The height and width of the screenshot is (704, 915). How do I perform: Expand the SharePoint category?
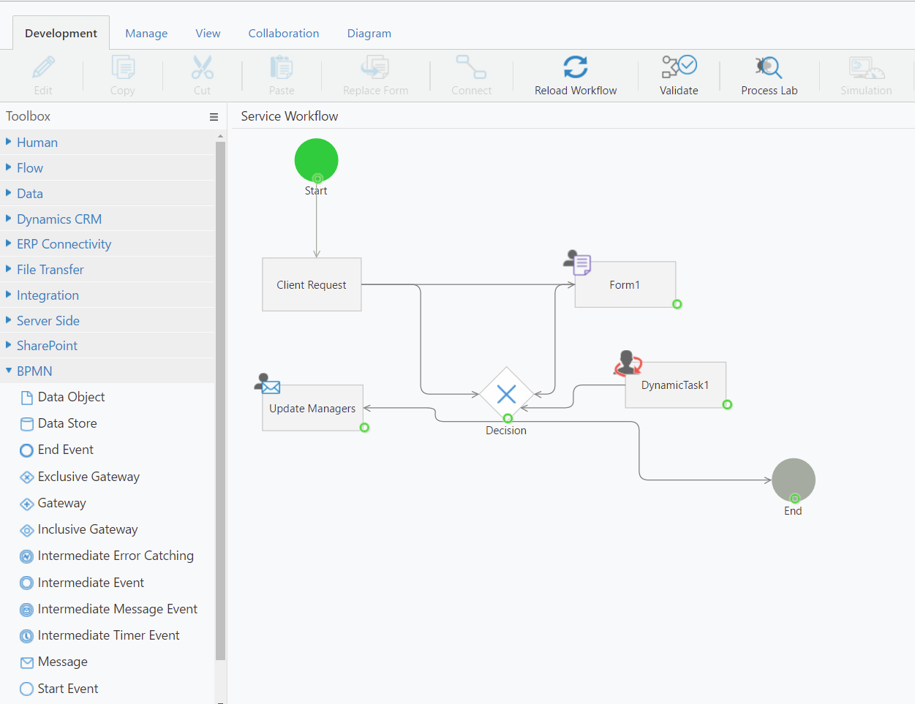coord(108,346)
